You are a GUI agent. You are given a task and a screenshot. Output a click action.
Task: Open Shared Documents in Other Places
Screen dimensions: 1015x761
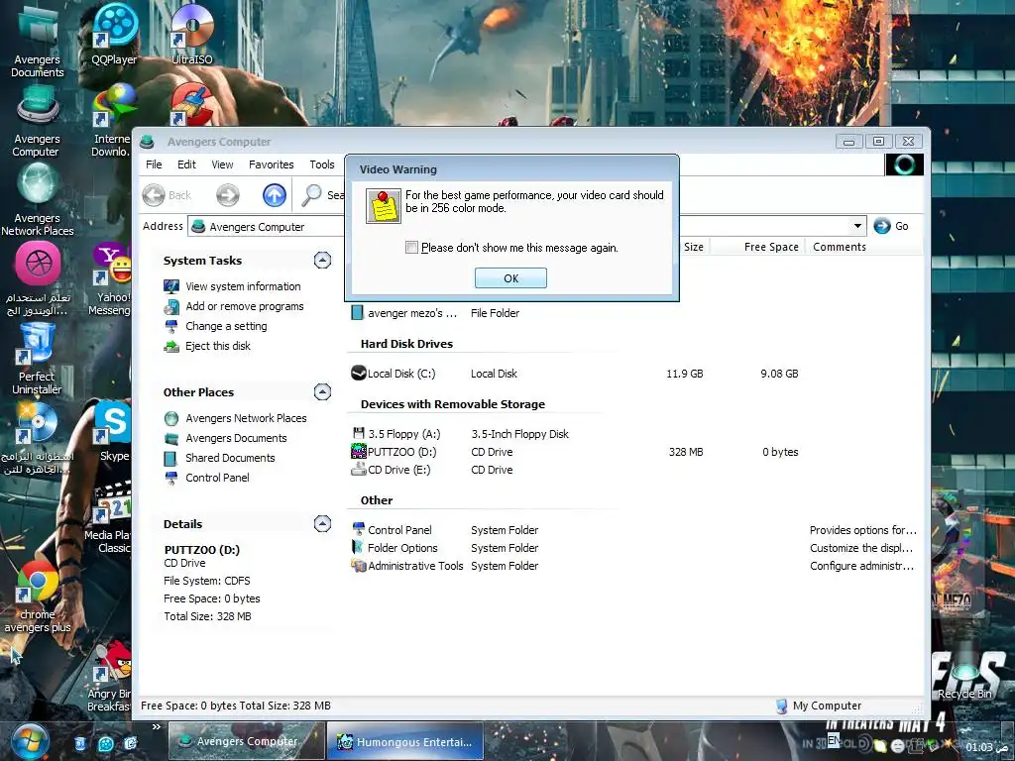230,458
